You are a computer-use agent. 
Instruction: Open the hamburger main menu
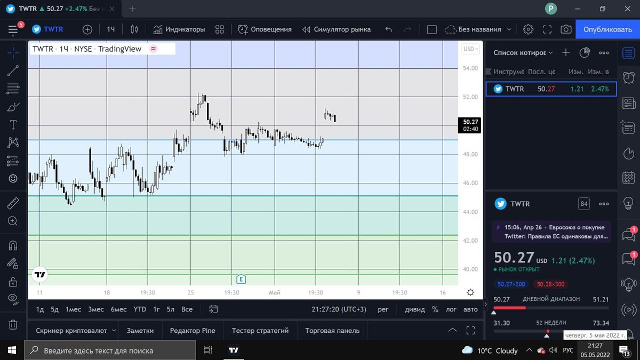click(x=13, y=29)
